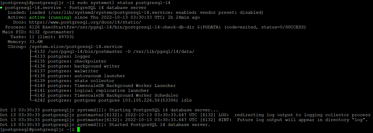
Task: Click the 'active (running)' status text
Action: point(50,17)
